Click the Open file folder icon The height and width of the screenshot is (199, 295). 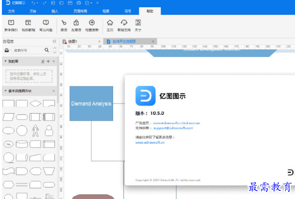point(62,3)
